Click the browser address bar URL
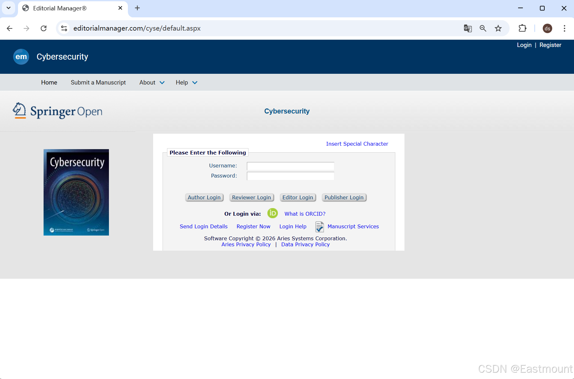Viewport: 574px width, 379px height. (137, 28)
